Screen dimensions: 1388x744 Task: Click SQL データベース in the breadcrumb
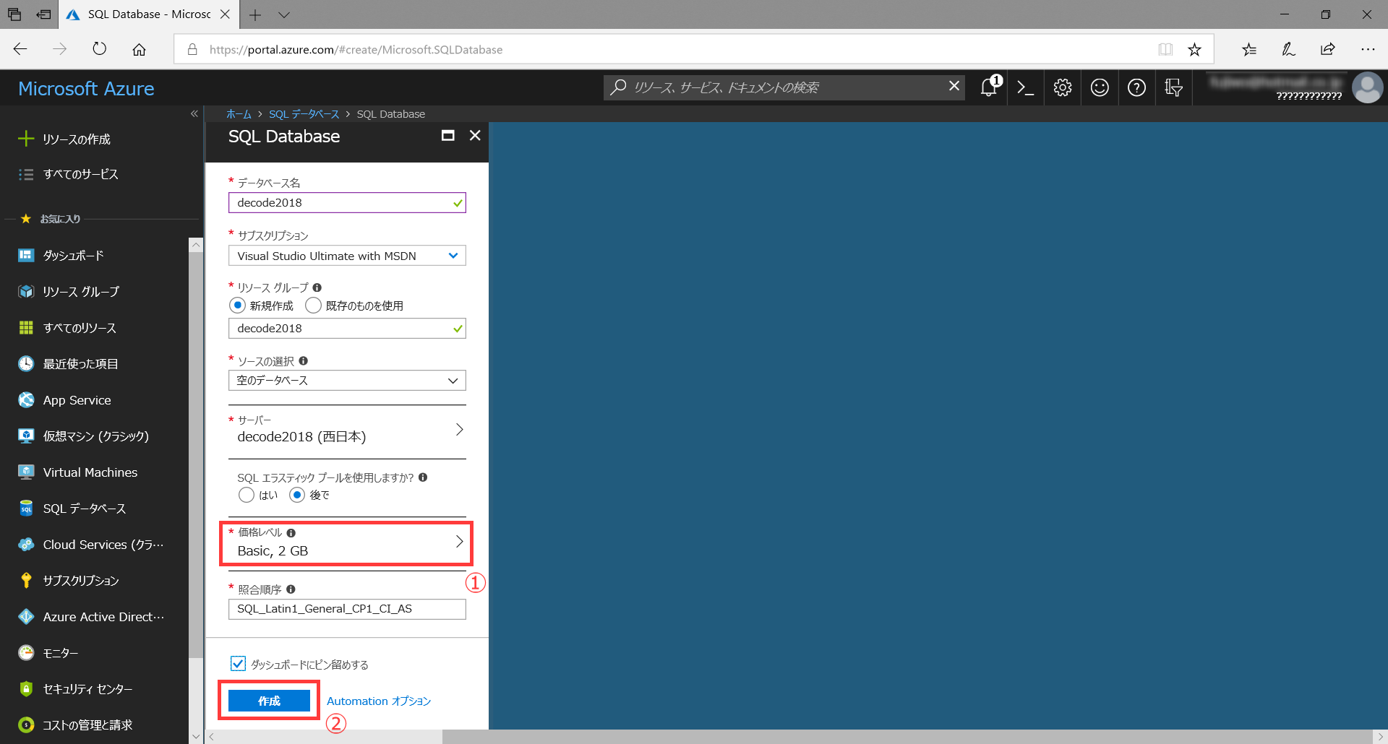click(x=304, y=114)
